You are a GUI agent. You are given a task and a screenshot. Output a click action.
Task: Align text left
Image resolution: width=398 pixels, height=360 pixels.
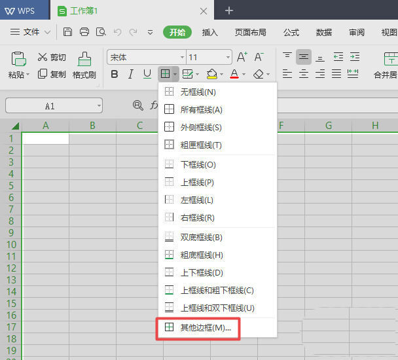point(287,74)
